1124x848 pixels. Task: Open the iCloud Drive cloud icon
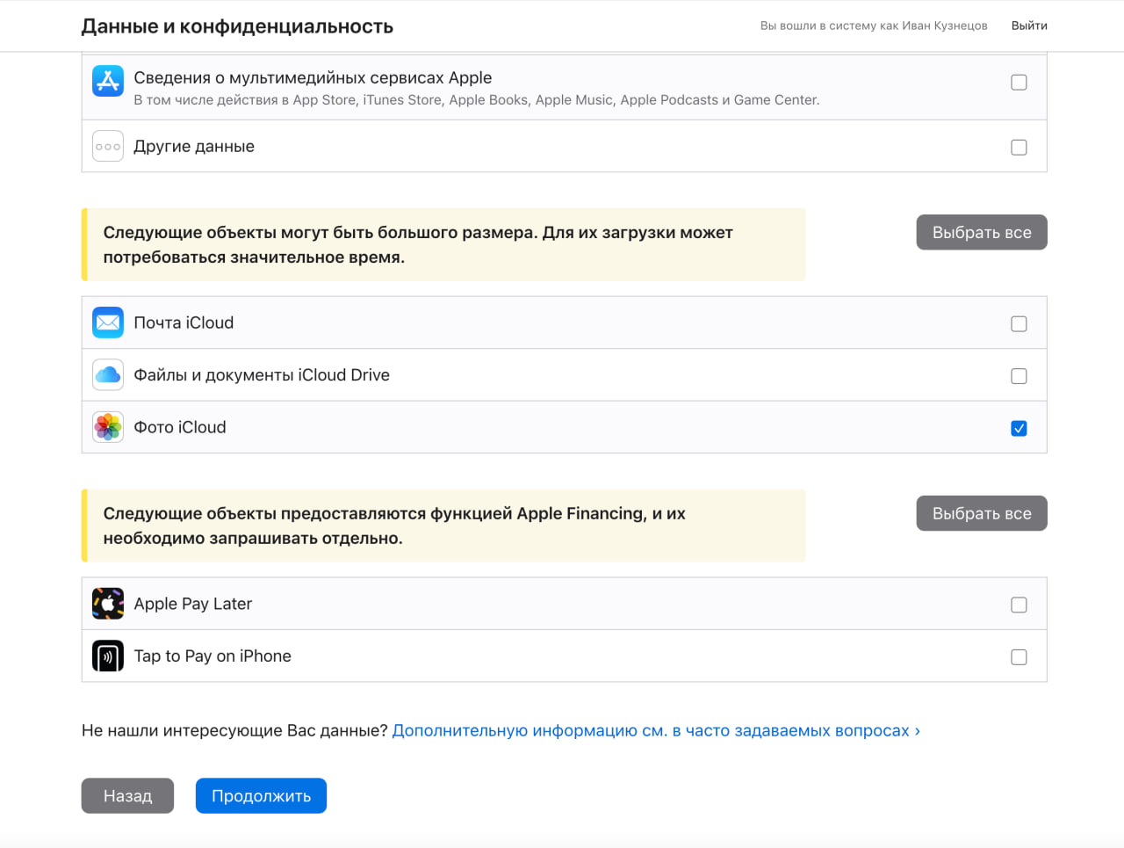(107, 374)
